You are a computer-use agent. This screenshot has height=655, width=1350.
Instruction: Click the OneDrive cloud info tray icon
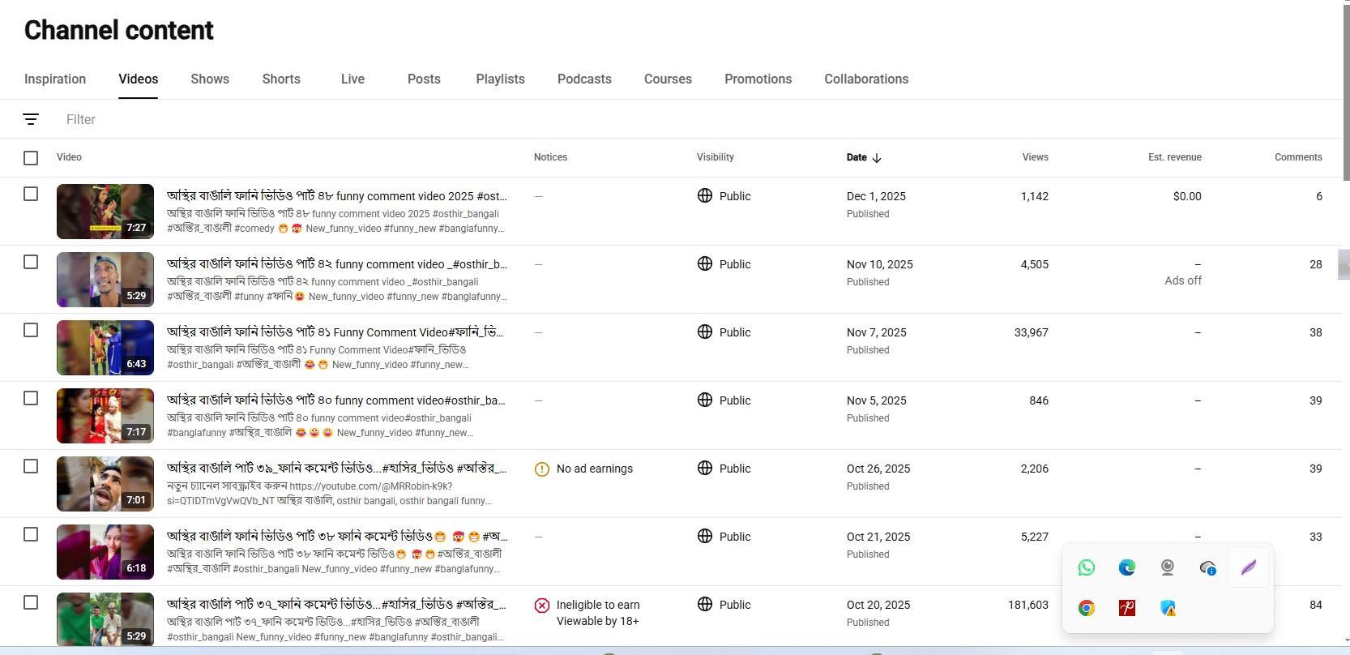click(x=1208, y=568)
